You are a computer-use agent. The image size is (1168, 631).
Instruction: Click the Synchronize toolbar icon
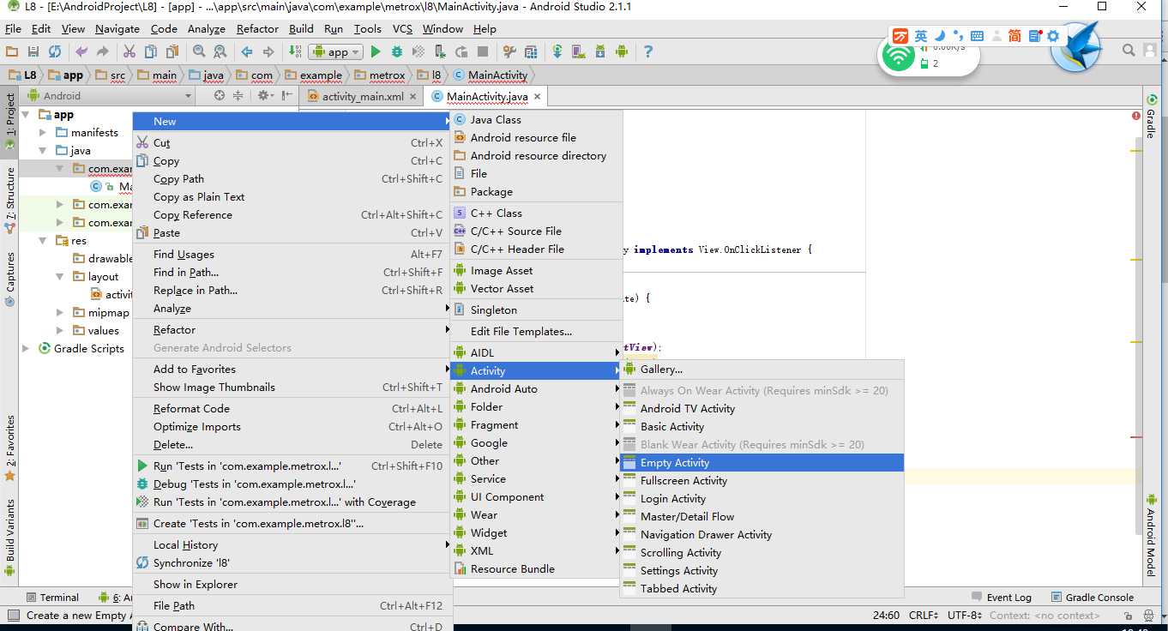click(x=55, y=51)
